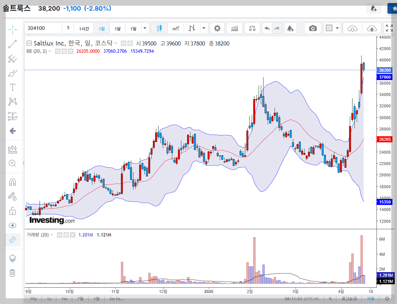The height and width of the screenshot is (304, 397).
Task: Select the 5 minute interval
Action: (x=68, y=28)
